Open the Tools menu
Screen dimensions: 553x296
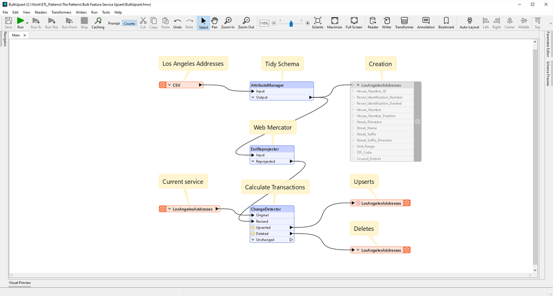106,12
